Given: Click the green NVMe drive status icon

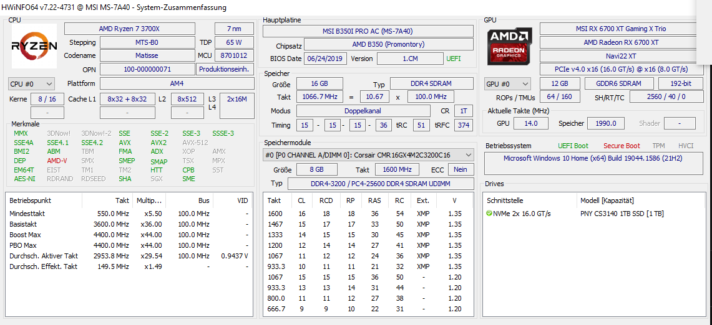Looking at the screenshot, I should (489, 213).
